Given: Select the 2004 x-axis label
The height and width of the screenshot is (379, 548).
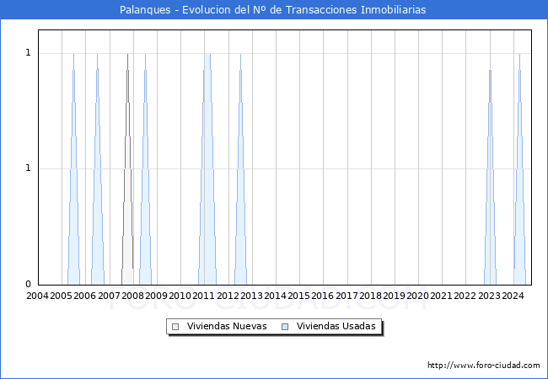Looking at the screenshot, I should point(37,296).
